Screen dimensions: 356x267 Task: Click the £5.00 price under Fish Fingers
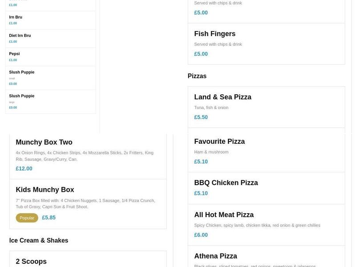(x=201, y=54)
